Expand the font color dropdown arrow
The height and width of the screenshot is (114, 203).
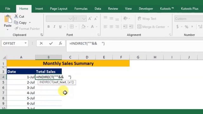96,27
